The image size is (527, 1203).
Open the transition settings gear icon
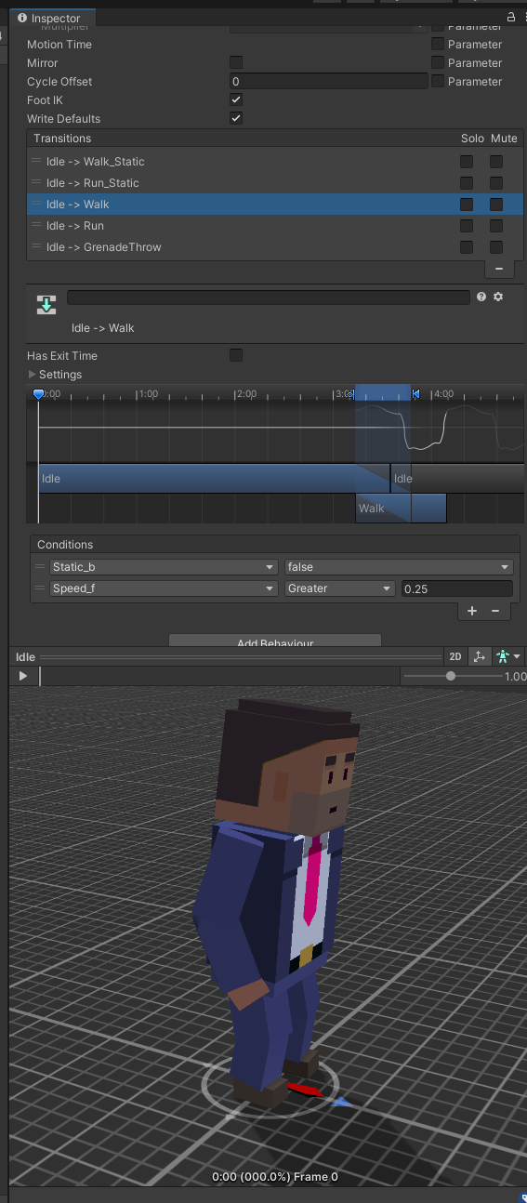[x=498, y=297]
